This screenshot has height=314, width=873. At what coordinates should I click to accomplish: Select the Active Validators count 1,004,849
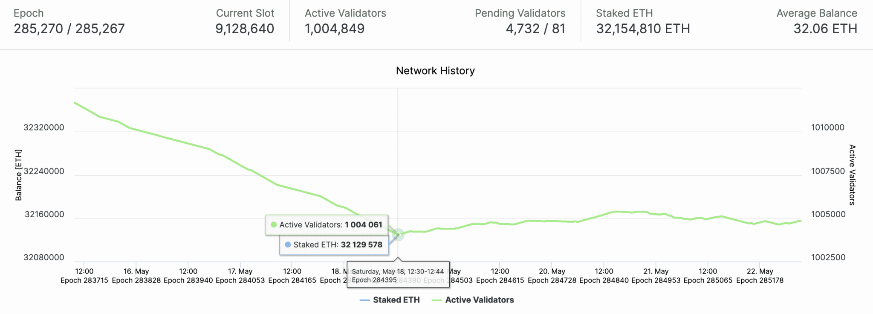pyautogui.click(x=335, y=29)
